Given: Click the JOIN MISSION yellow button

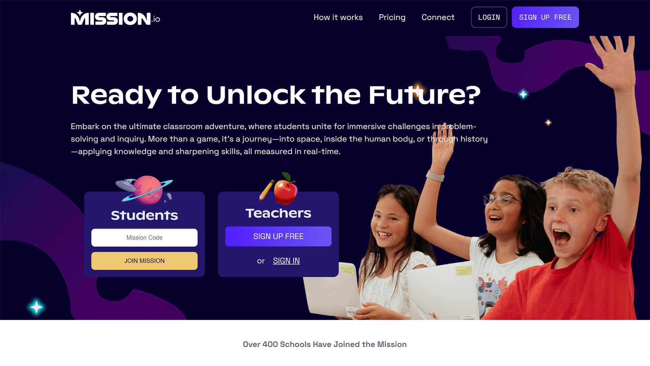Looking at the screenshot, I should (144, 261).
